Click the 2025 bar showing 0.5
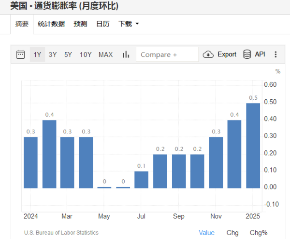Image resolution: width=290 pixels, height=239 pixels. click(253, 146)
